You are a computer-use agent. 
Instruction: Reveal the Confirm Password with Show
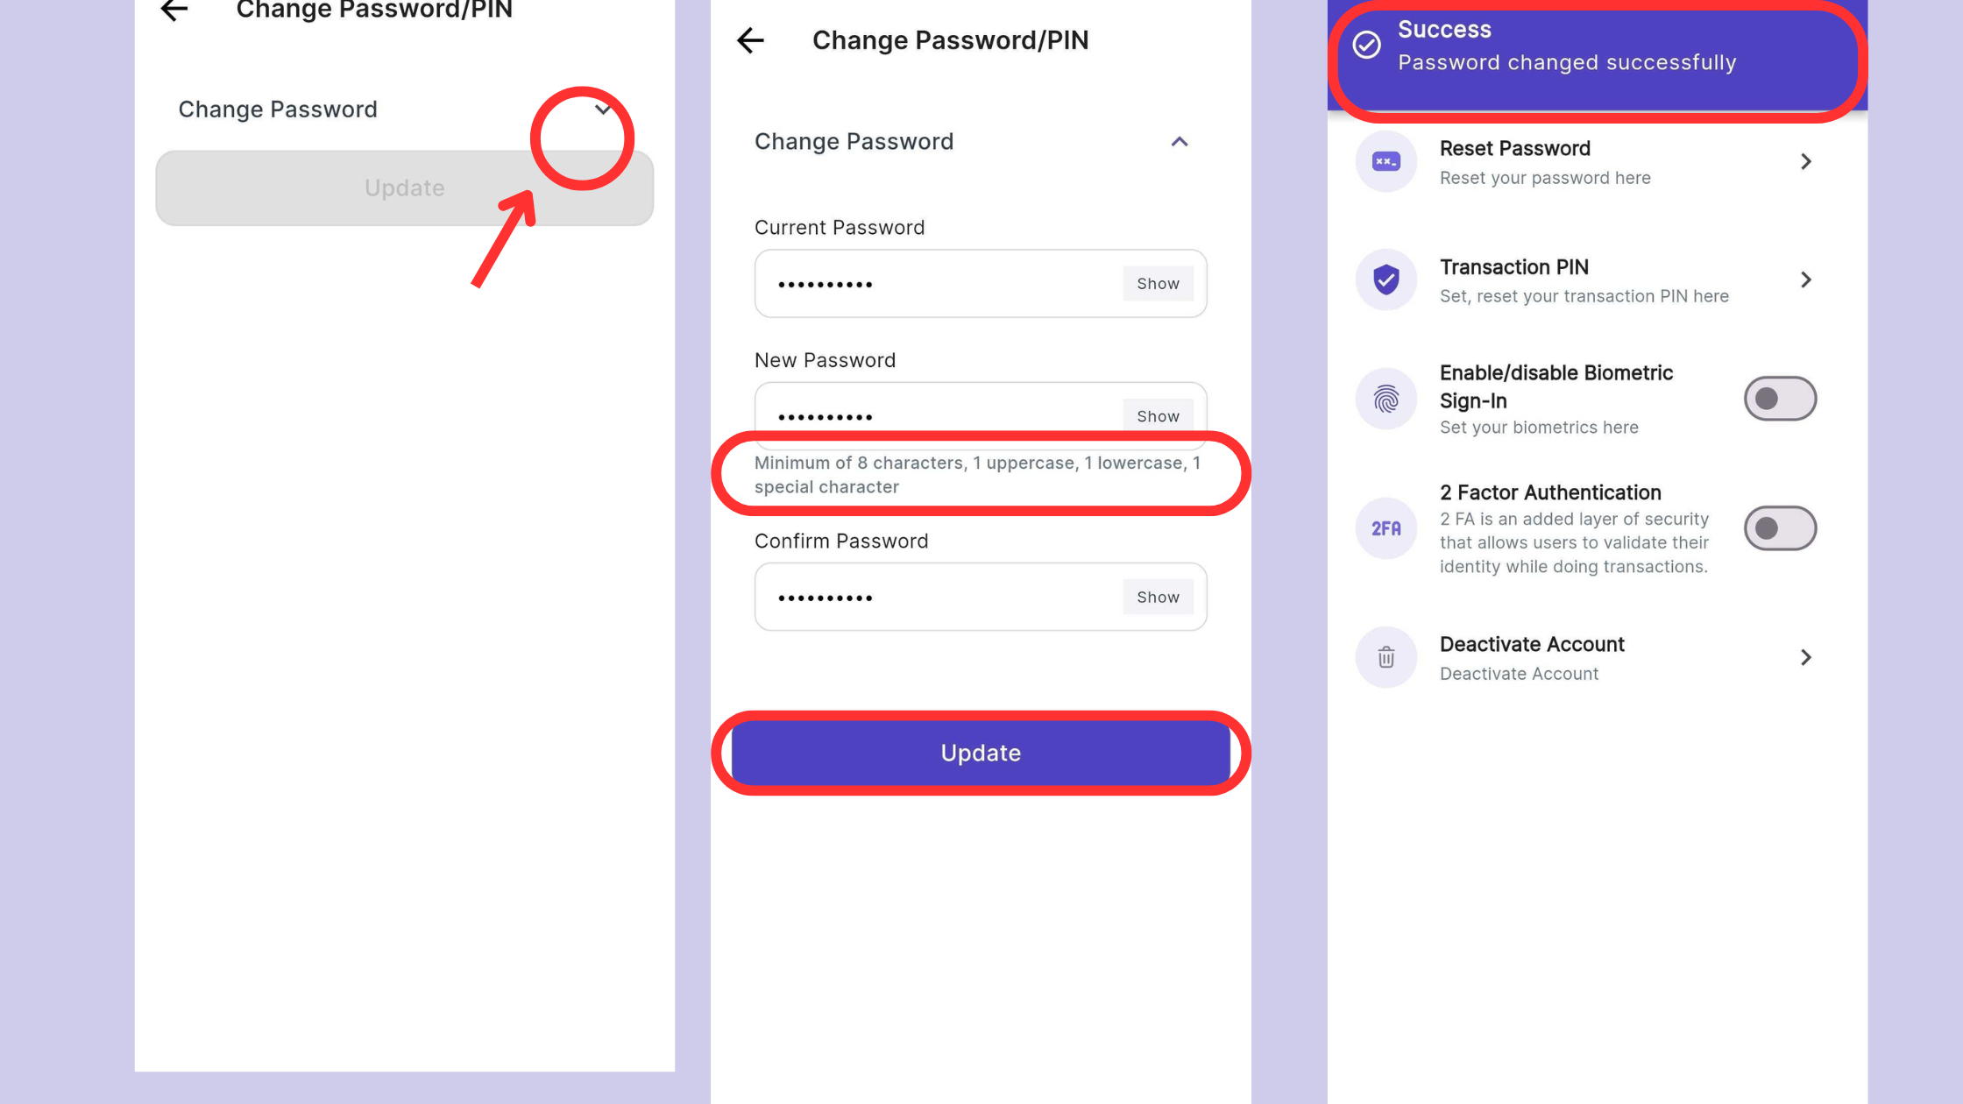1158,598
